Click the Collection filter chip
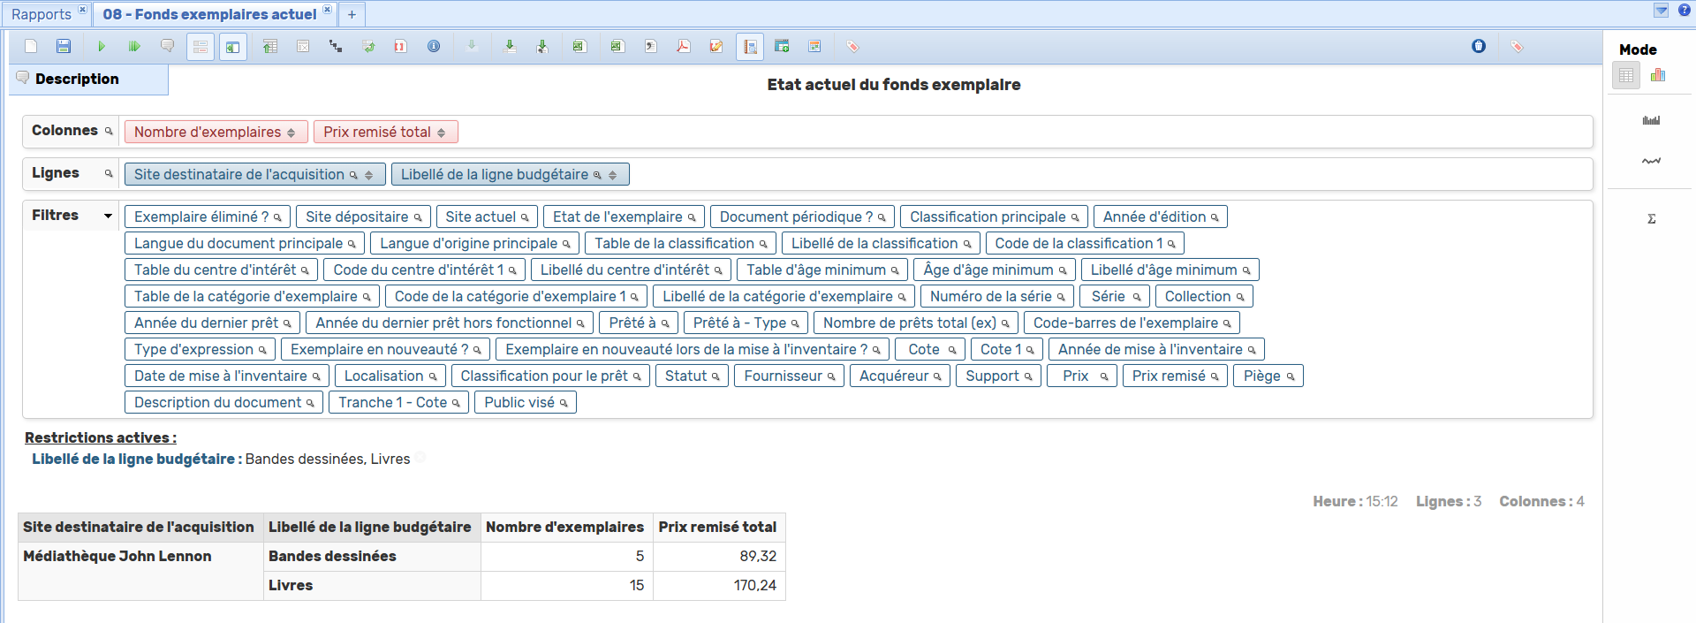The width and height of the screenshot is (1696, 623). click(1204, 296)
